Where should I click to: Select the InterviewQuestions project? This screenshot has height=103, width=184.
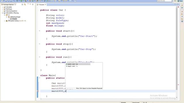11,11
